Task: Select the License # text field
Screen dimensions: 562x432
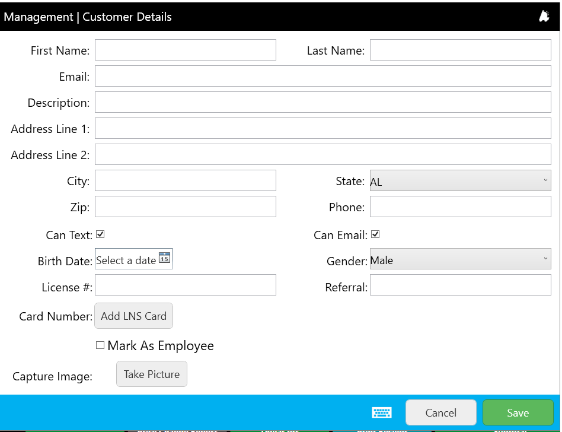Action: point(185,285)
